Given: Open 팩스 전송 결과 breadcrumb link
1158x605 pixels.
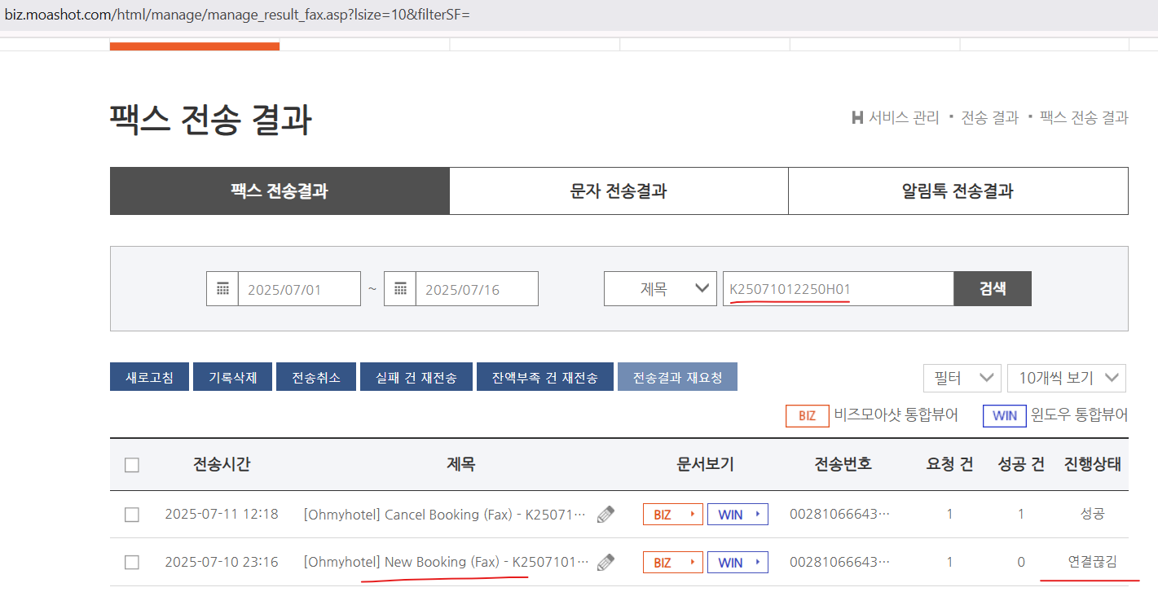Looking at the screenshot, I should click(x=1084, y=118).
